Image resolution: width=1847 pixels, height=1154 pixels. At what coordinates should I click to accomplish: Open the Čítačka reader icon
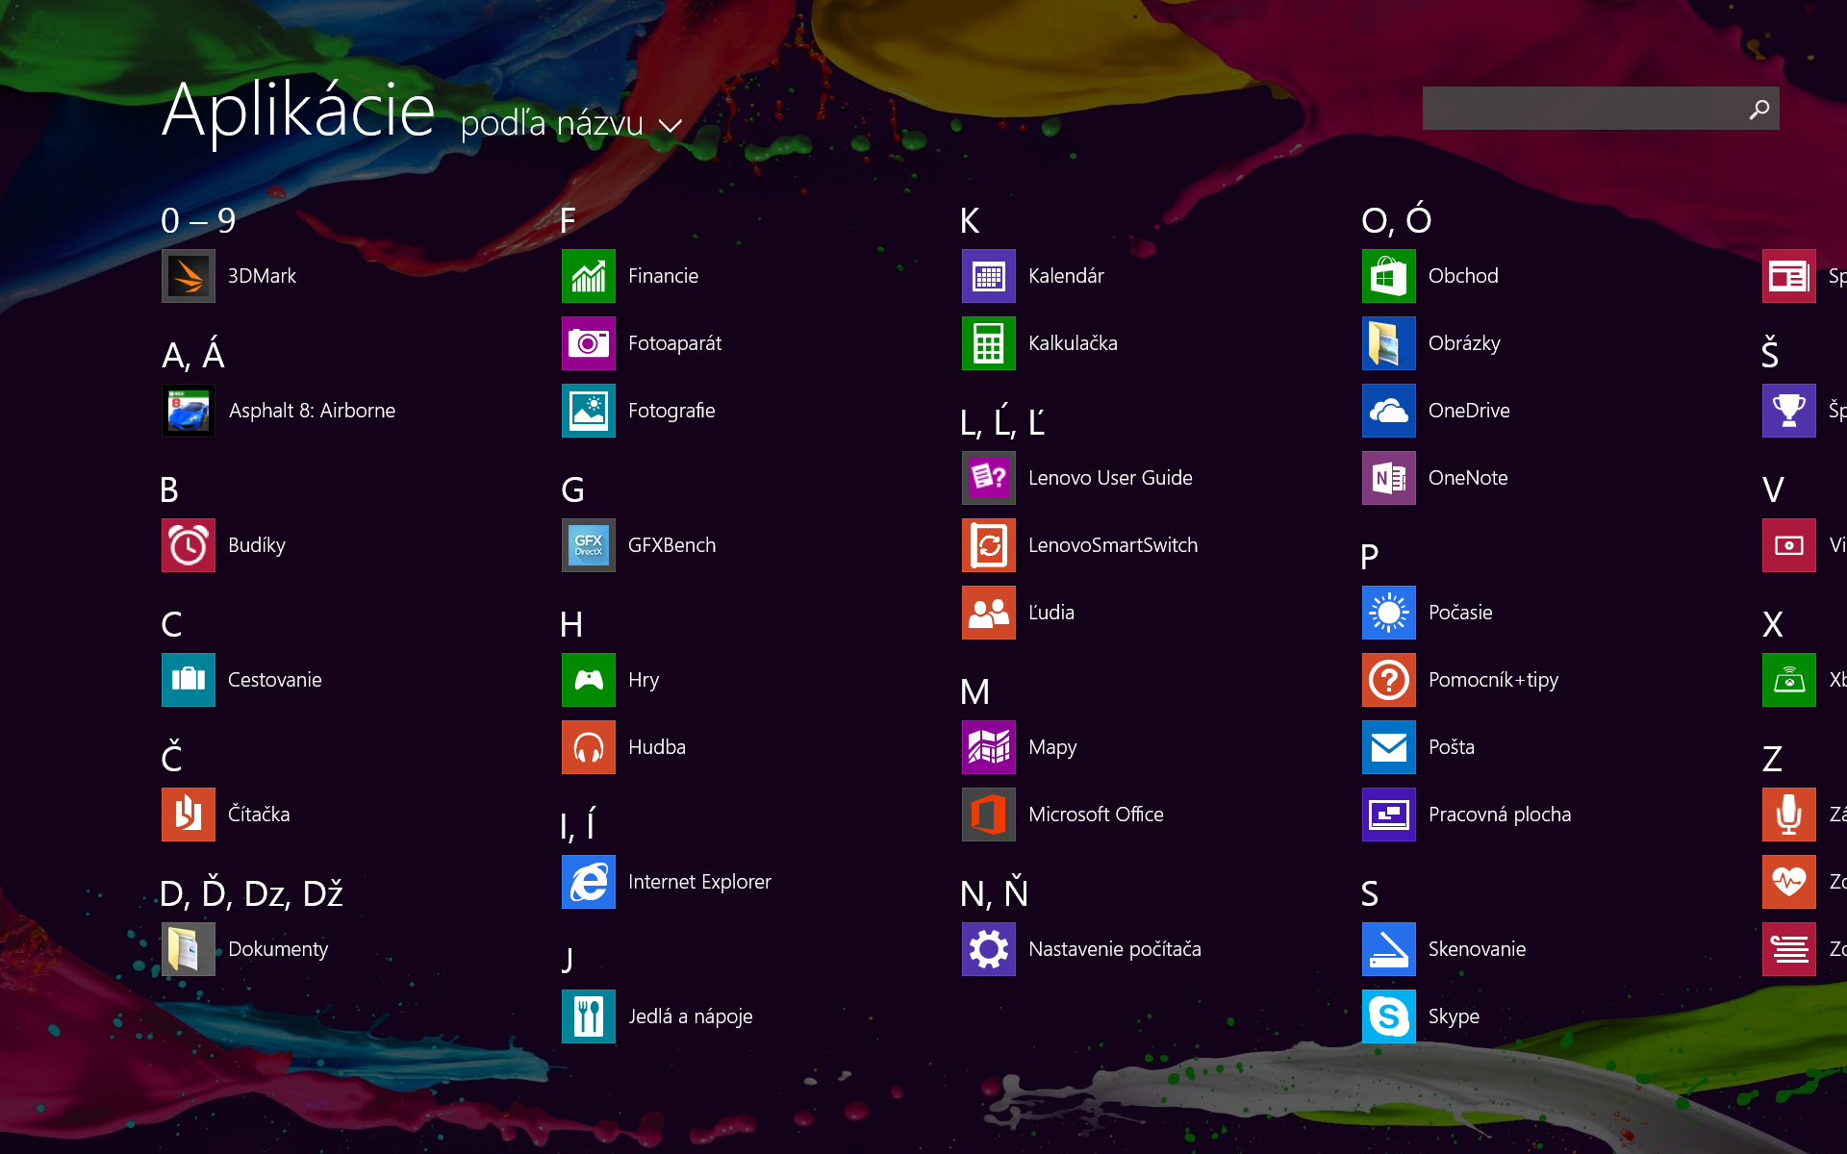click(x=189, y=815)
